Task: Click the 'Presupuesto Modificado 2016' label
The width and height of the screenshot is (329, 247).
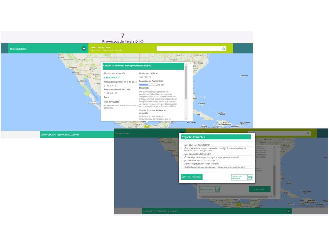Action: 117,89
